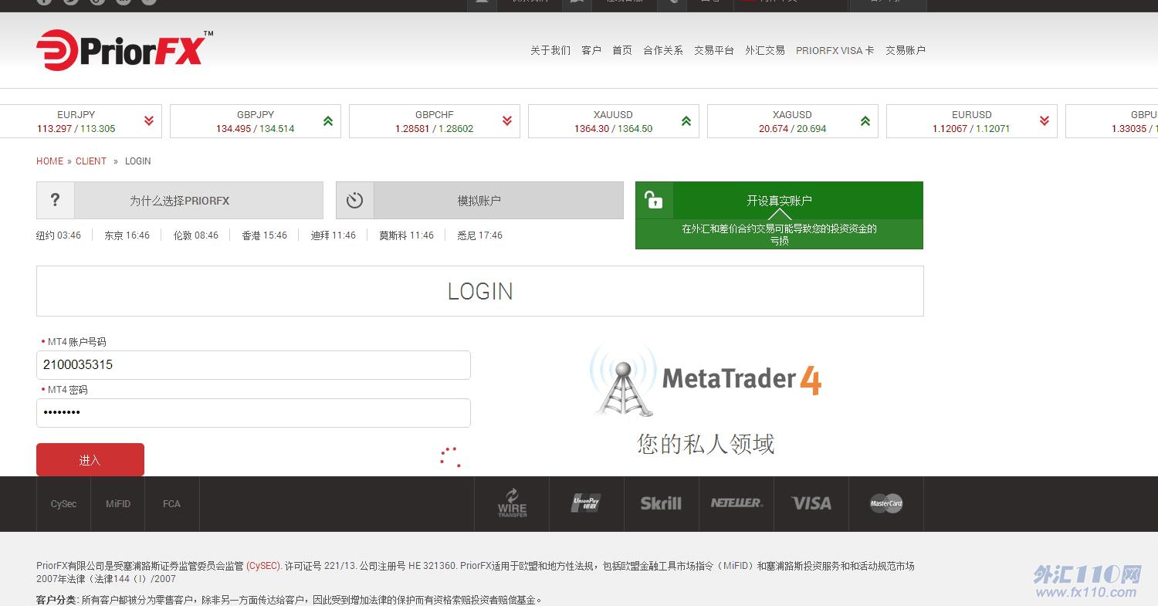
Task: Click the 悉尼 17:46 clock text
Action: coord(479,235)
